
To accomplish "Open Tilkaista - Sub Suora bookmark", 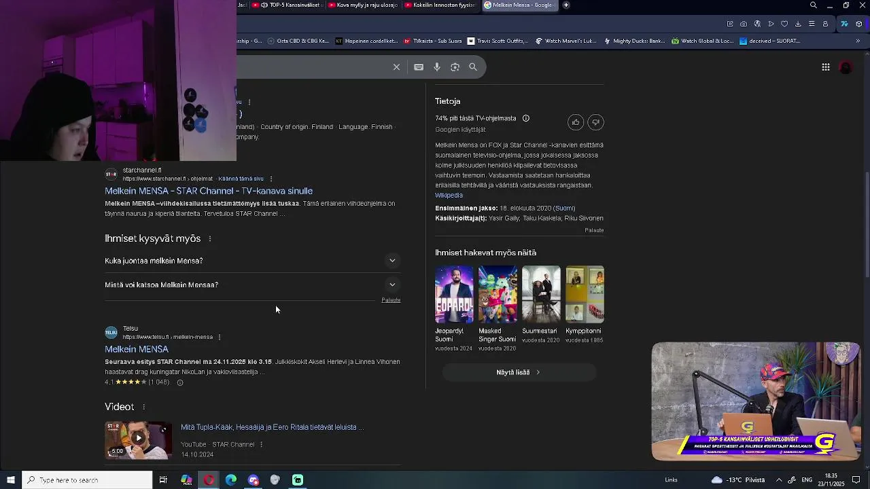I will [432, 41].
